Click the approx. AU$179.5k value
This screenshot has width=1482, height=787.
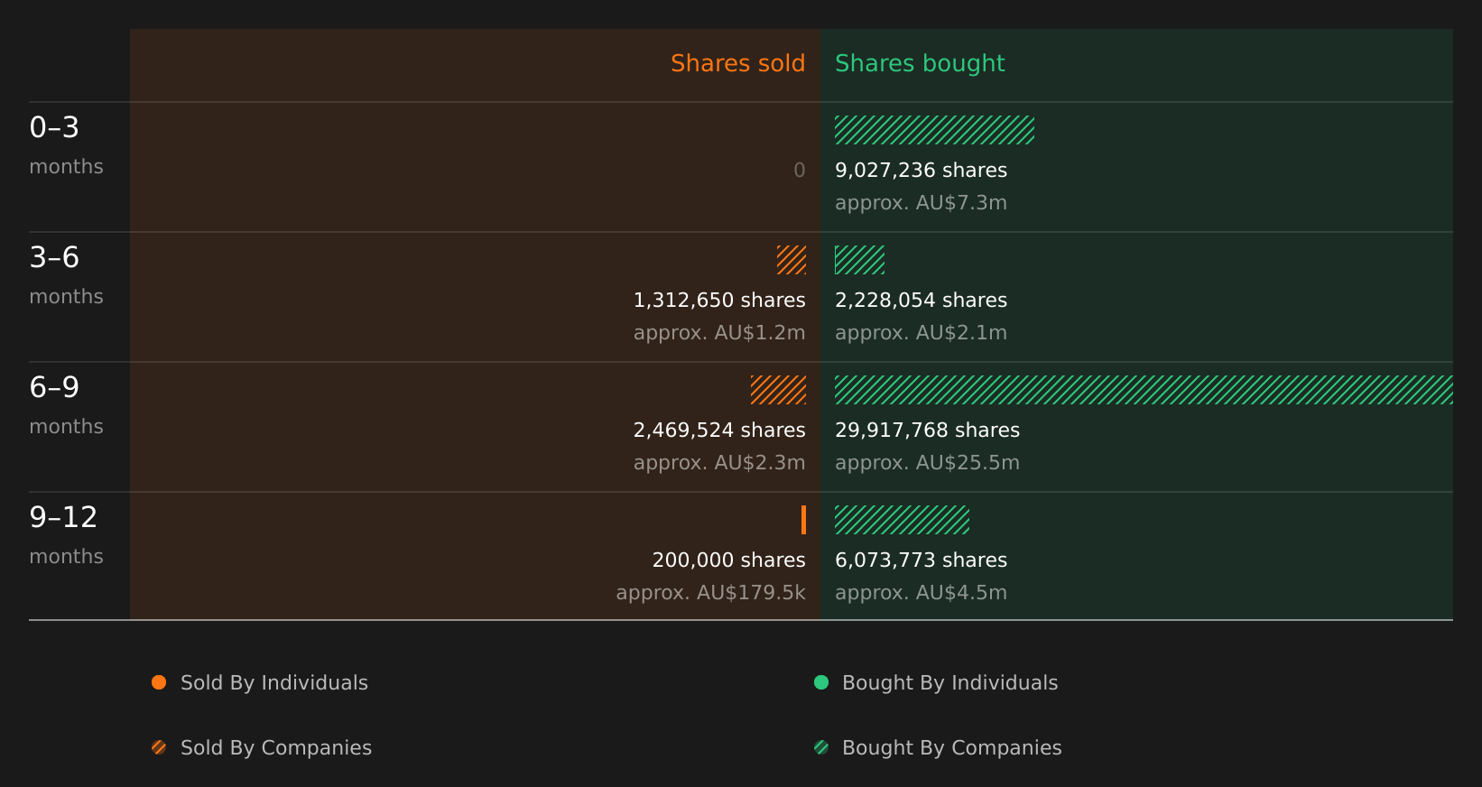click(711, 593)
